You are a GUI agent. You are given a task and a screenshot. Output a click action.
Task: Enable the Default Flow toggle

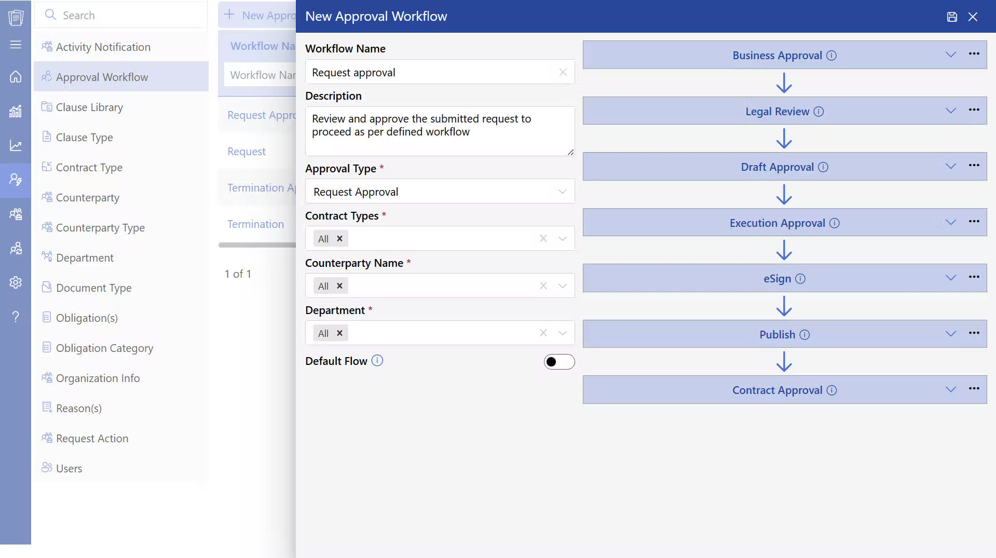click(x=559, y=361)
